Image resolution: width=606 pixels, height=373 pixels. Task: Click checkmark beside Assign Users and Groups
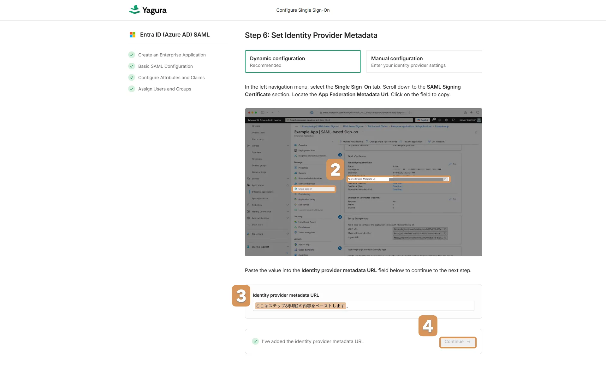[x=132, y=89]
